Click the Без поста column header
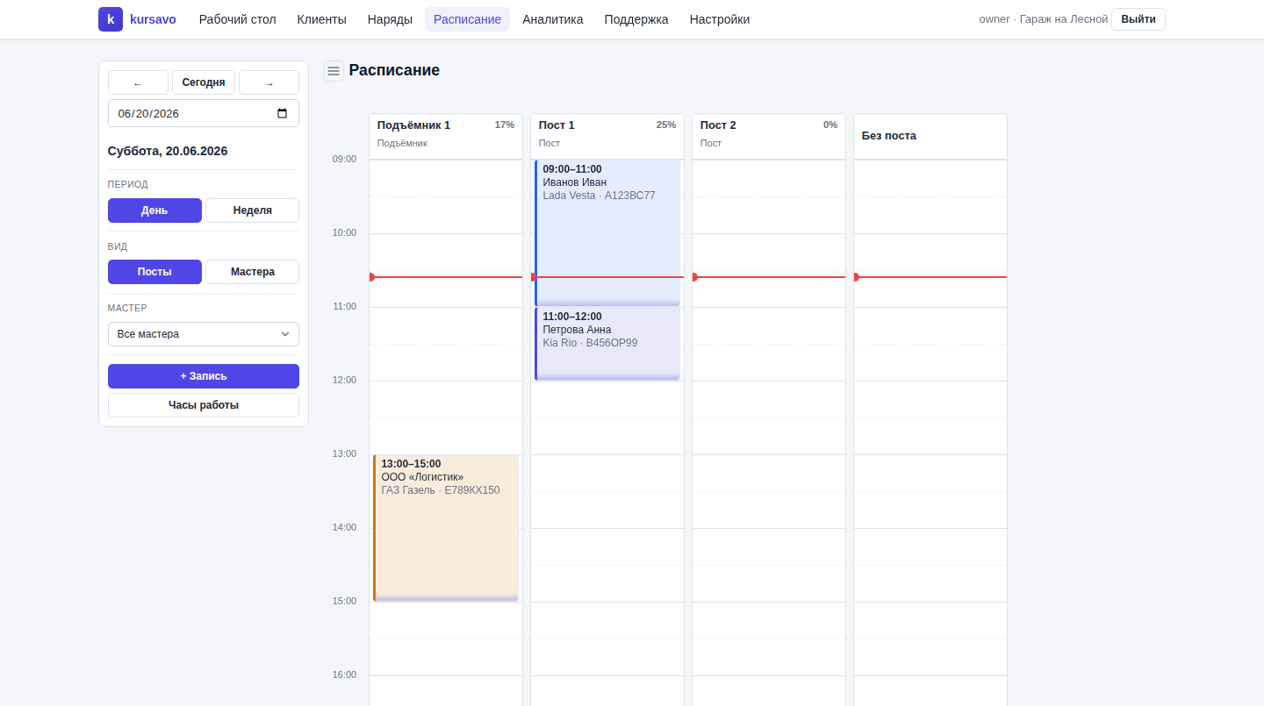The height and width of the screenshot is (706, 1264). [x=930, y=136]
